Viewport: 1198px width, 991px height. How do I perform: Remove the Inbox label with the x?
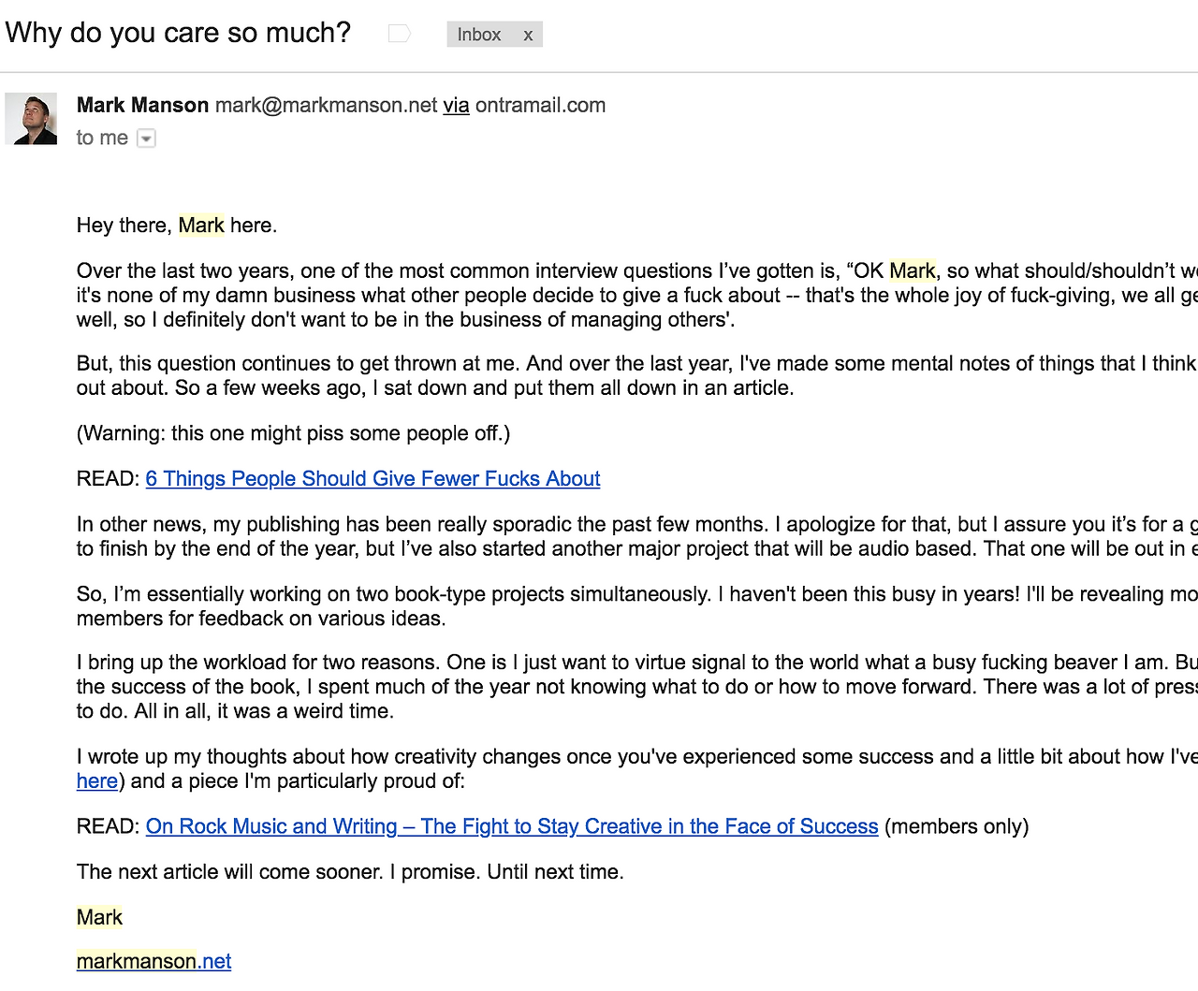coord(528,35)
